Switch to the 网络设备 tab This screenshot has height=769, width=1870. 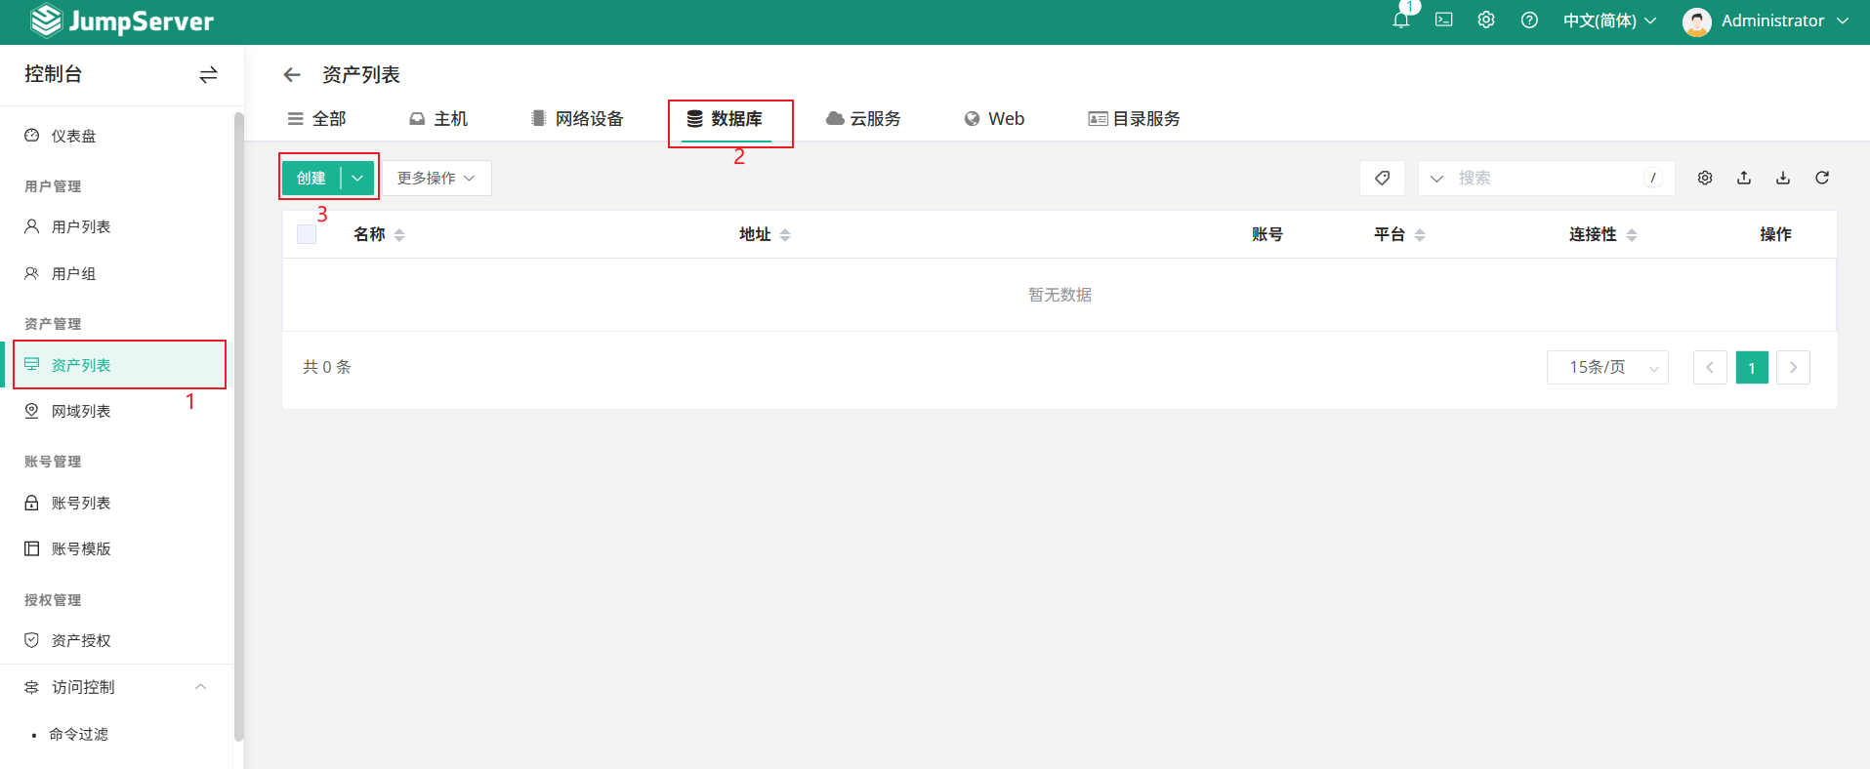(x=577, y=119)
